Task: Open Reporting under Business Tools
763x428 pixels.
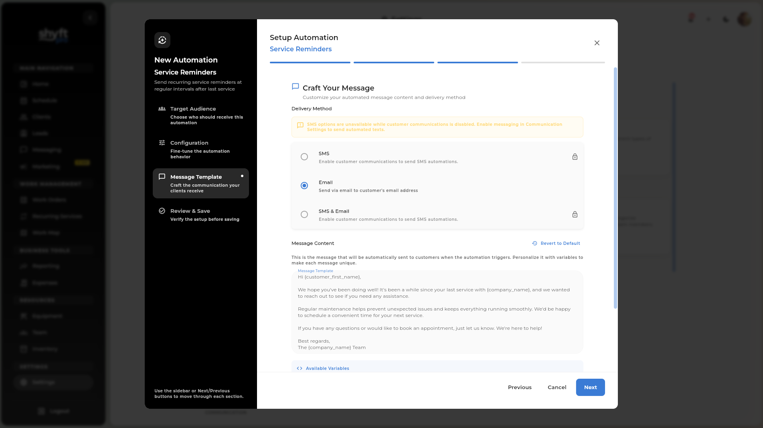Action: pos(45,266)
